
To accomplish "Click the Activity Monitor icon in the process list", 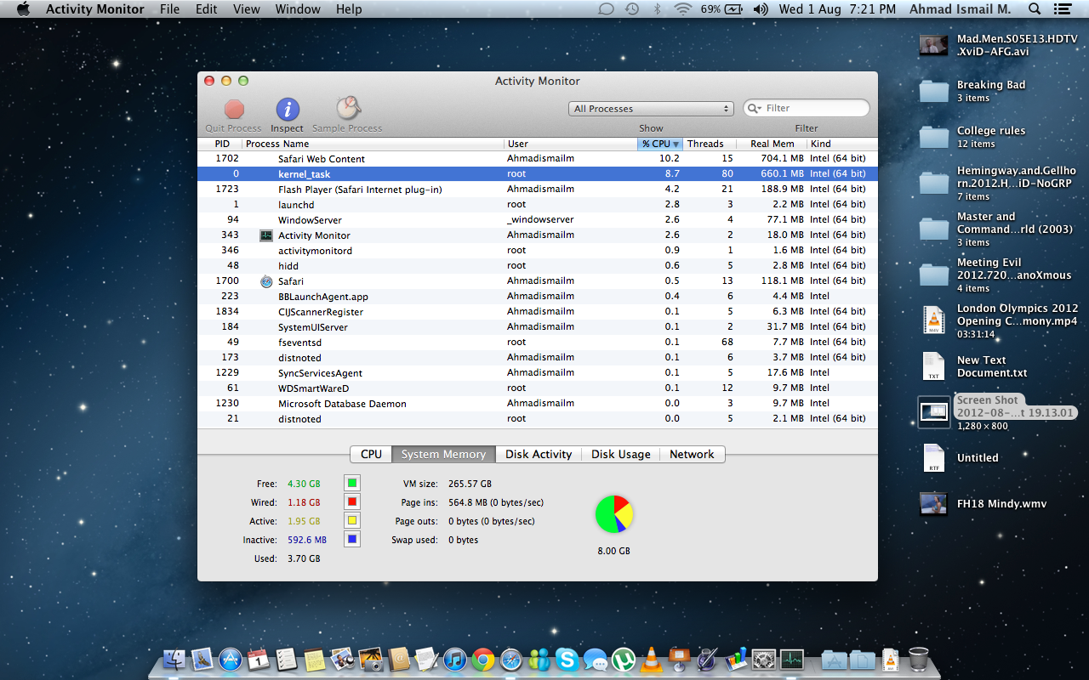I will click(x=266, y=235).
